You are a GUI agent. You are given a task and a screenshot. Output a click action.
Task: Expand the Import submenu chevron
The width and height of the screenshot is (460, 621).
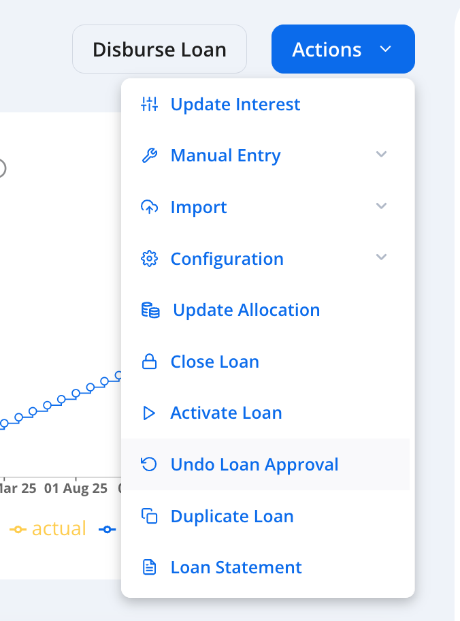(x=382, y=206)
